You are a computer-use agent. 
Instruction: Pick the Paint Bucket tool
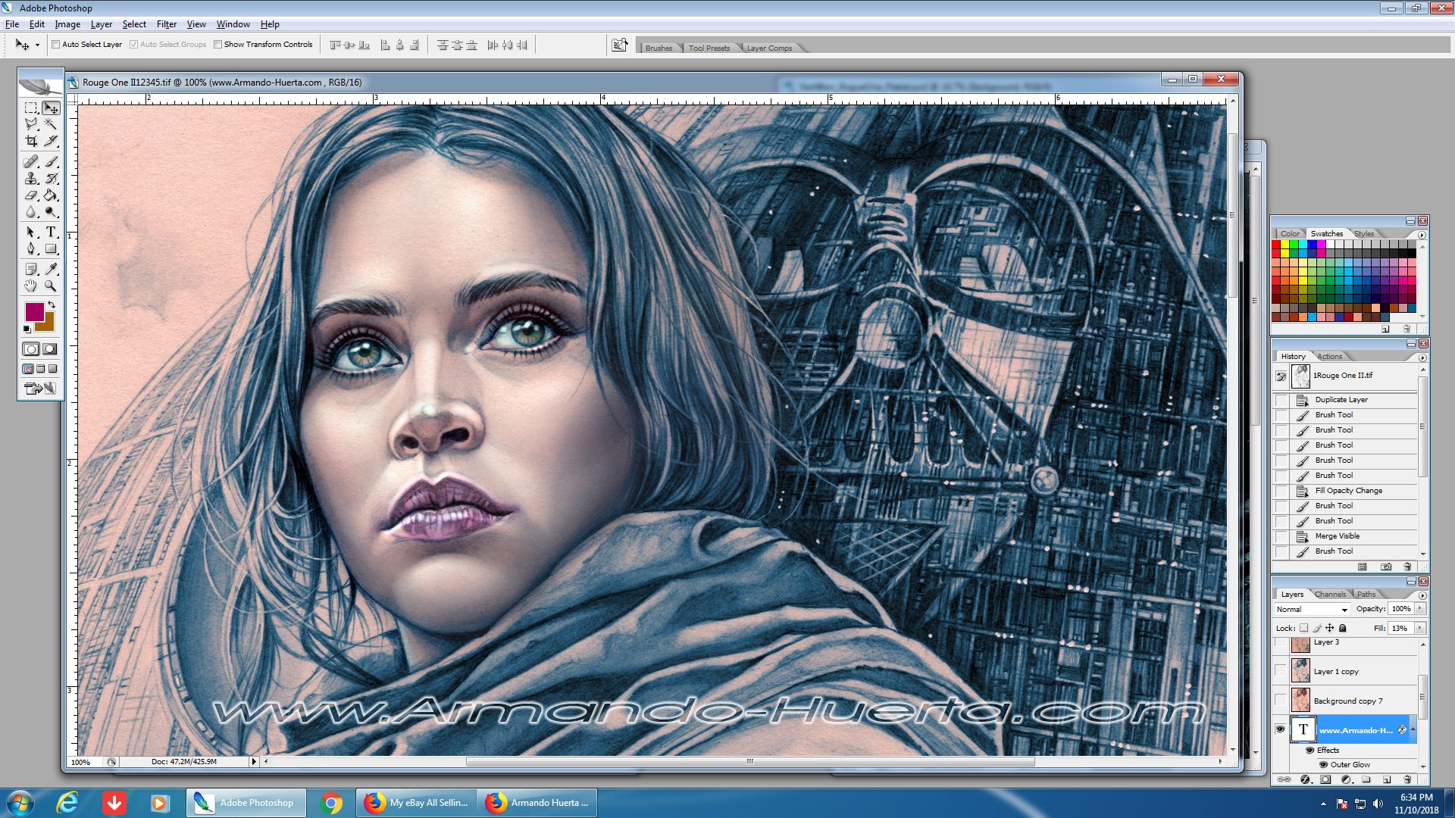tap(50, 195)
